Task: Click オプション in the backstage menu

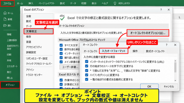Action: pos(10,85)
